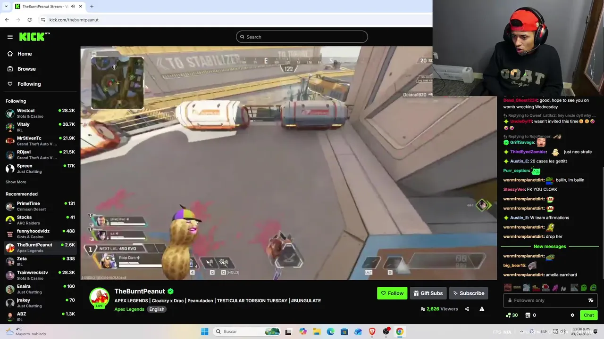Click the Gift Subs button
The image size is (604, 339).
[428, 293]
